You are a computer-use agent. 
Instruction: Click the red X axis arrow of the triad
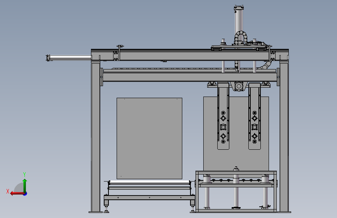[x=17, y=194]
